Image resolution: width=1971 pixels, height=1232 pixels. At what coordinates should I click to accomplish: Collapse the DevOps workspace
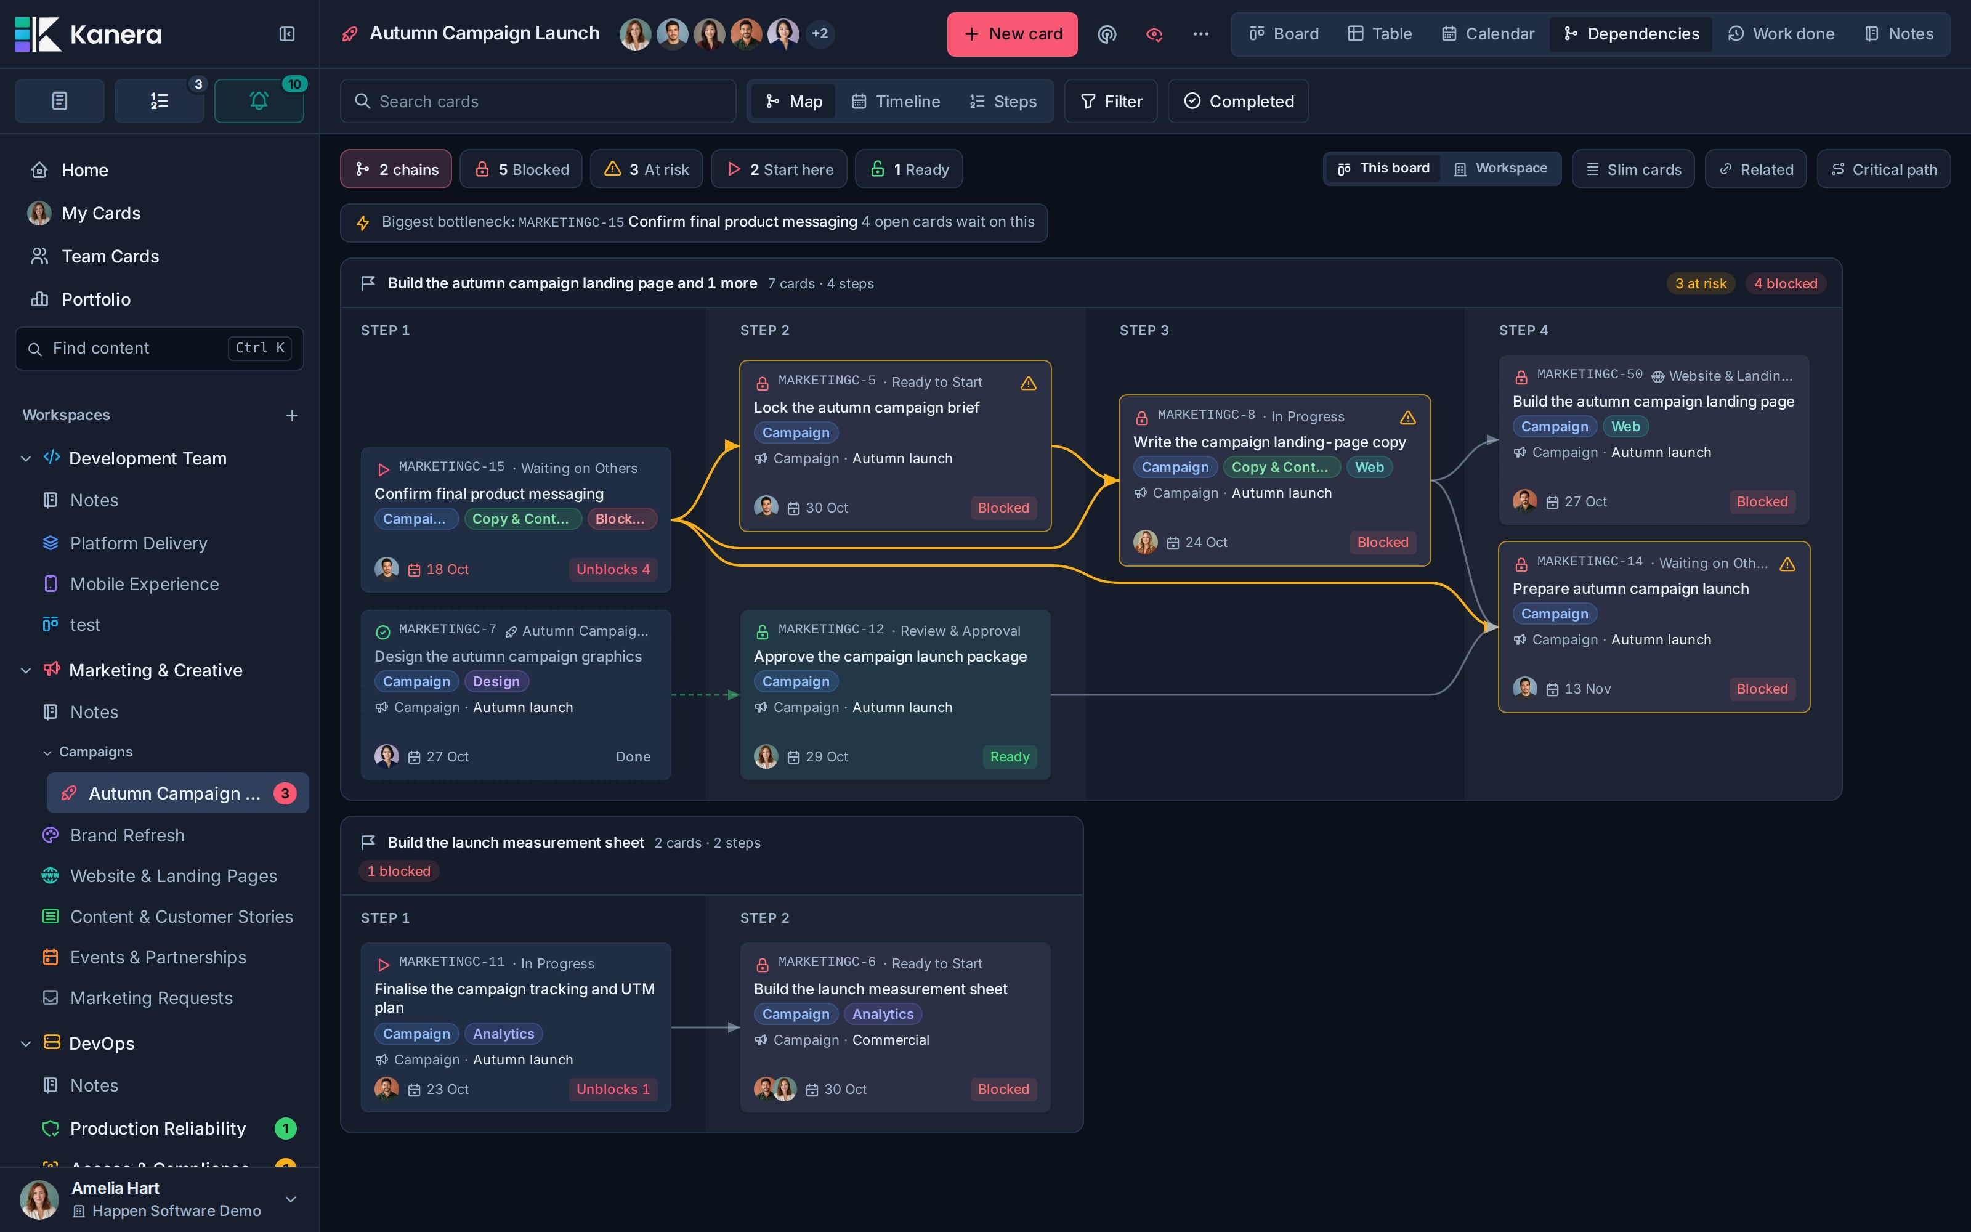[x=26, y=1044]
